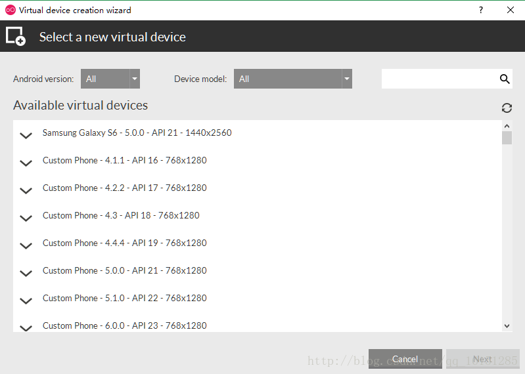Image resolution: width=525 pixels, height=374 pixels.
Task: Expand Custom Phone 5.1.0 API 22 chevron
Action: (x=26, y=301)
